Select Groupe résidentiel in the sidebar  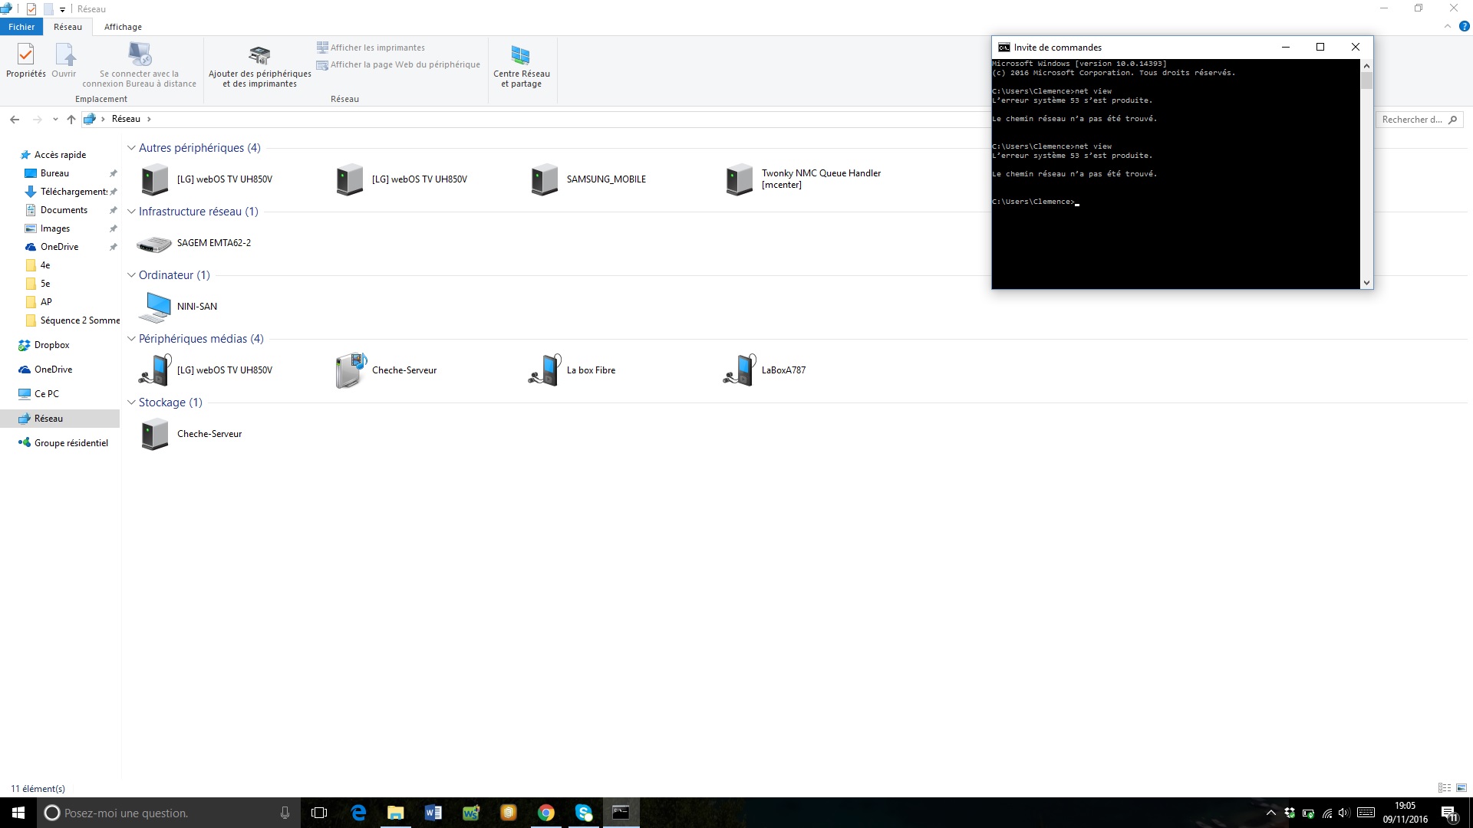click(71, 443)
